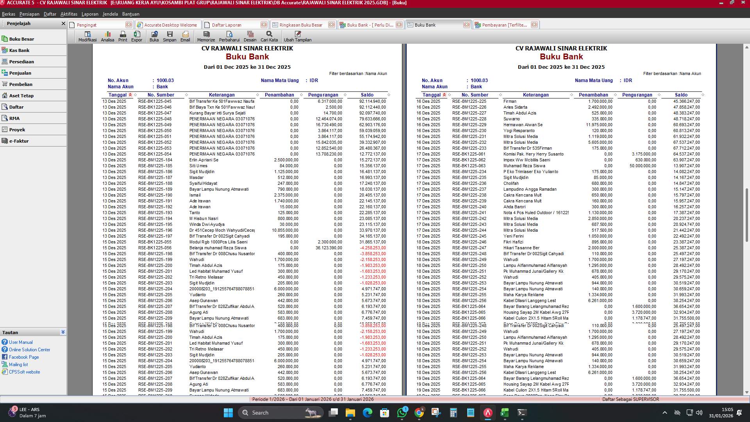
Task: Print the Buku Bank report
Action: tap(123, 36)
